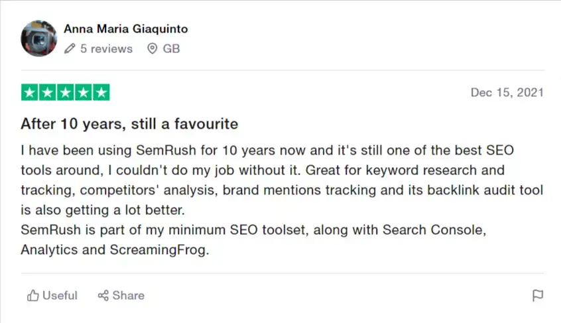
Task: Click the thumbs-up Useful icon
Action: 33,296
